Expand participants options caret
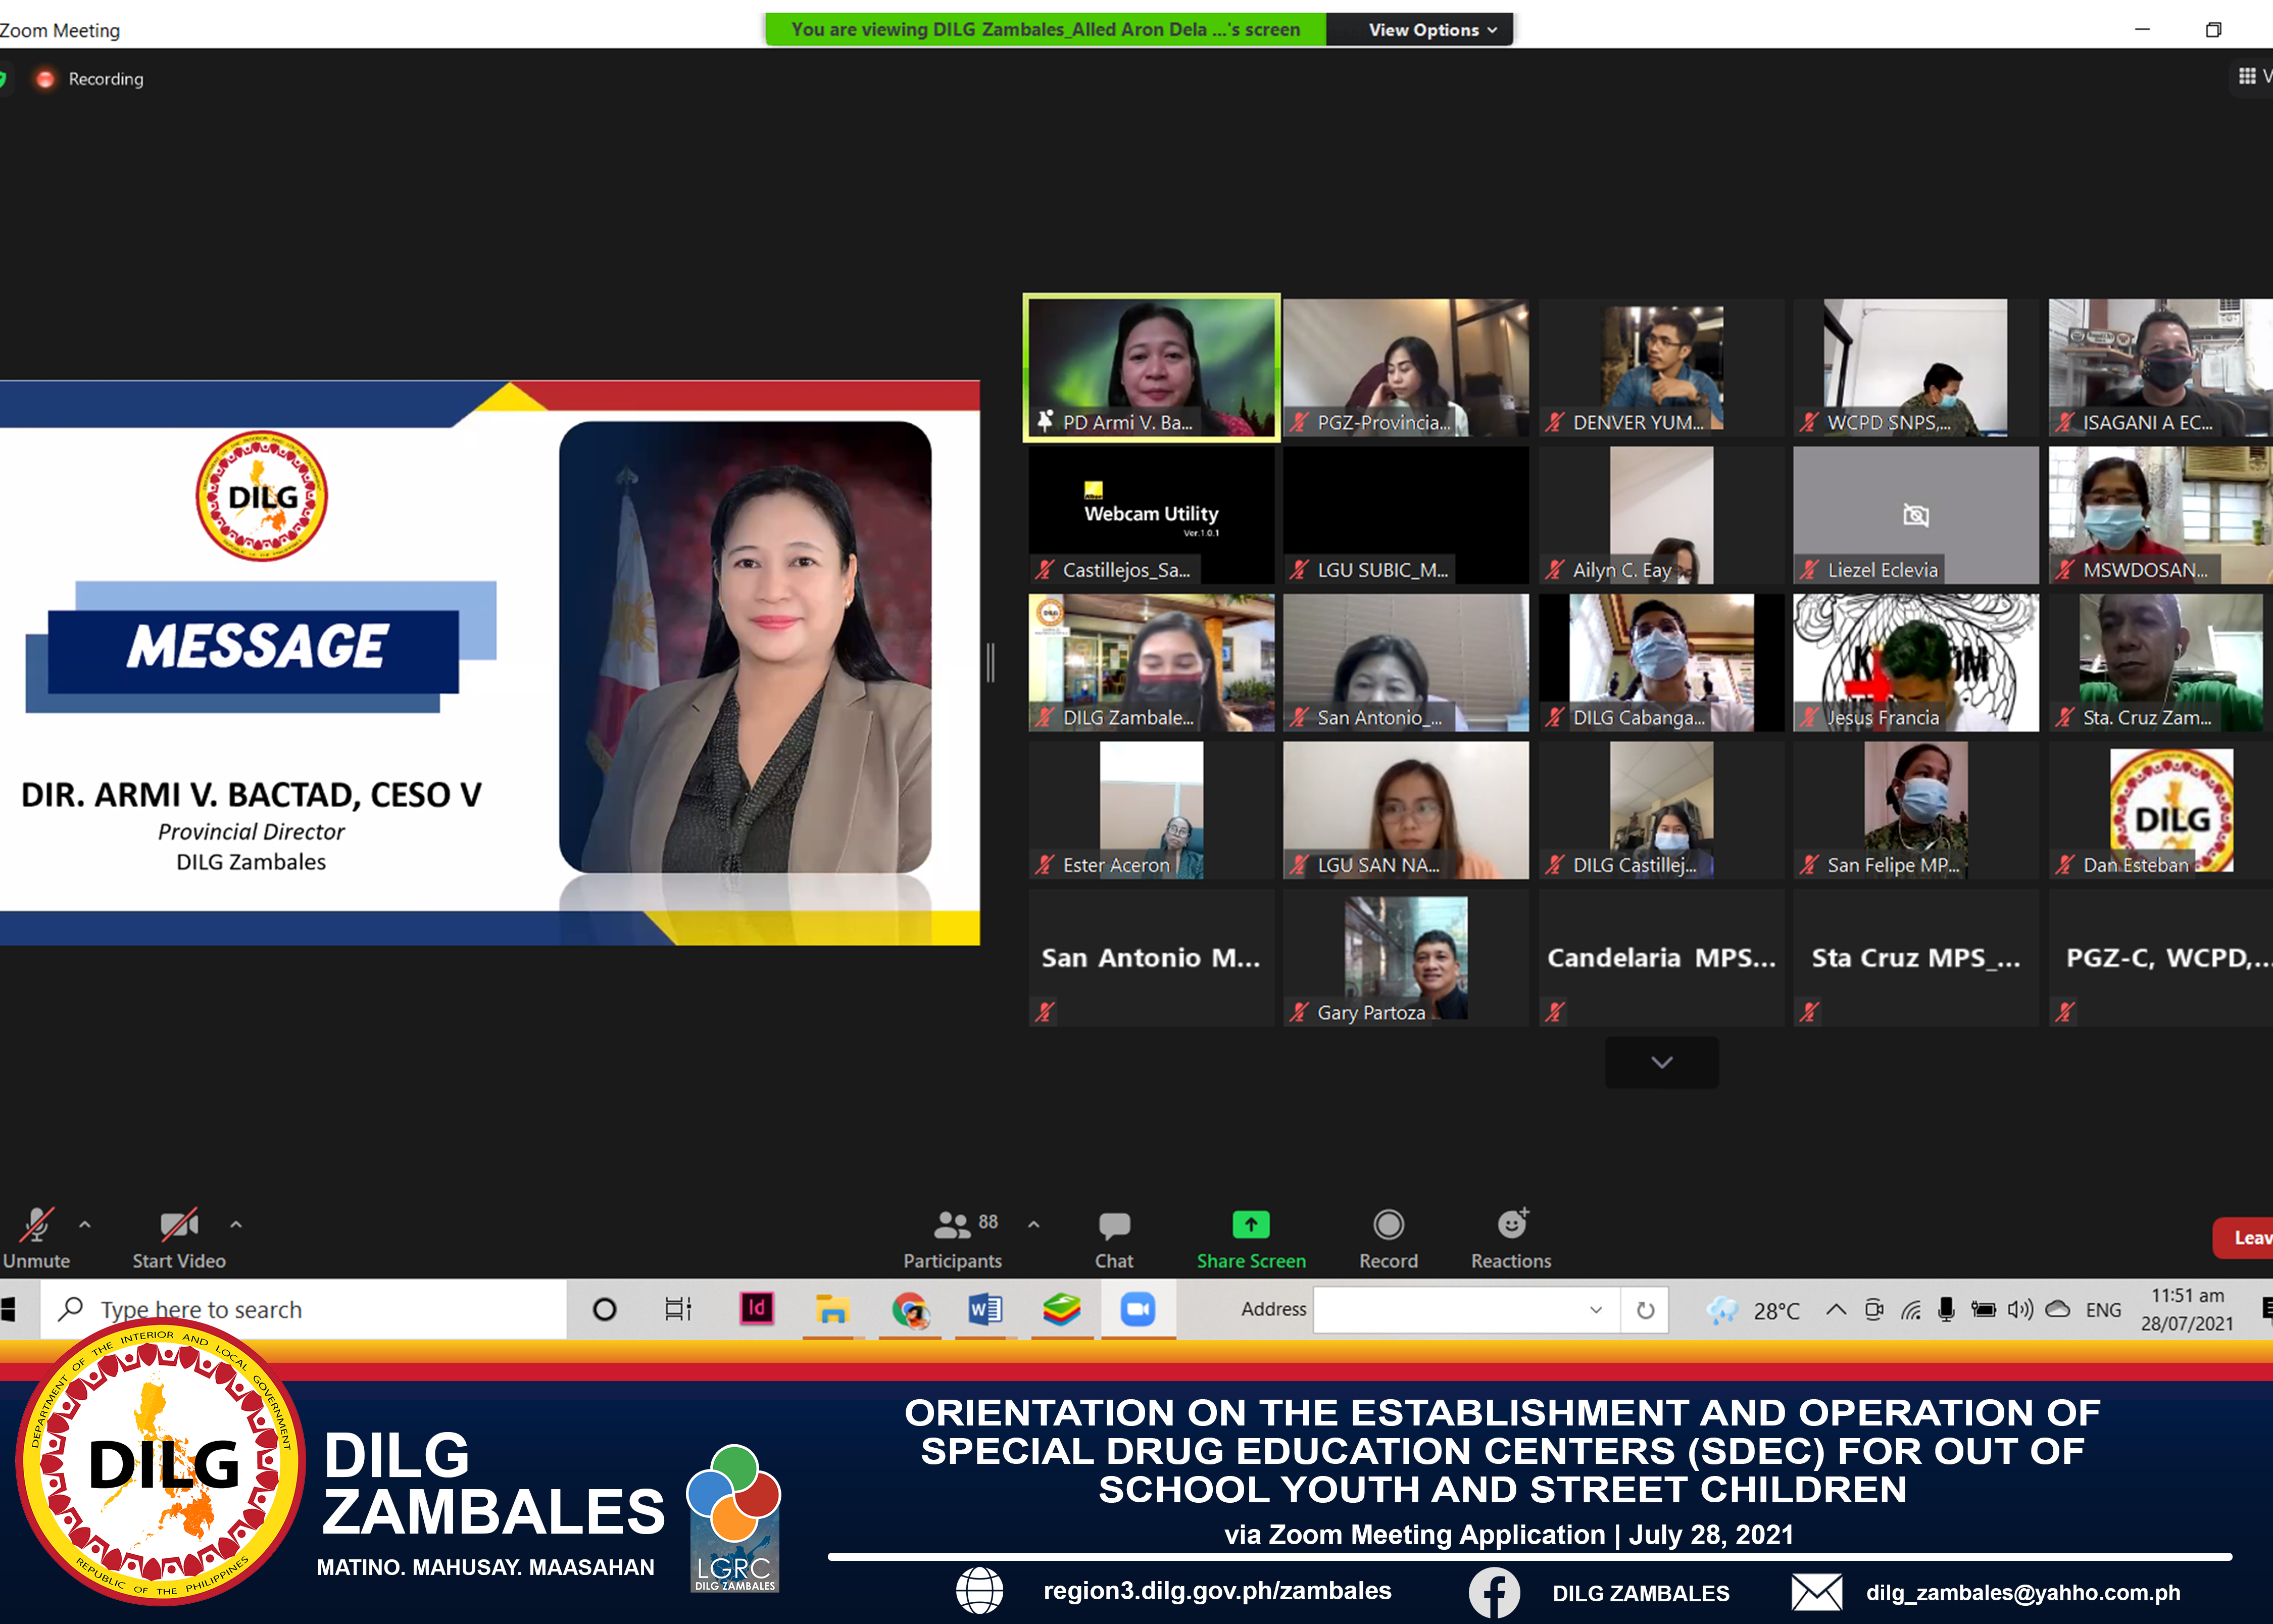The height and width of the screenshot is (1624, 2273). click(x=1034, y=1224)
